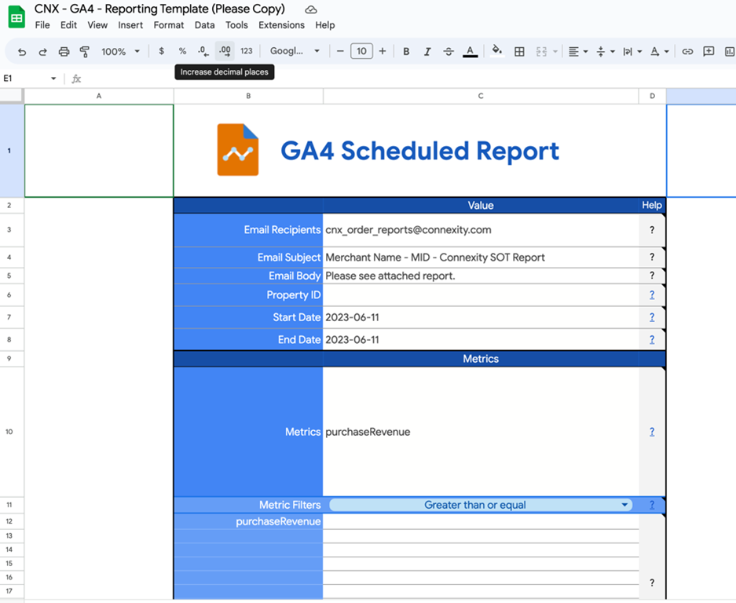Open the Tools menu
Viewport: 736px width, 603px height.
tap(236, 25)
